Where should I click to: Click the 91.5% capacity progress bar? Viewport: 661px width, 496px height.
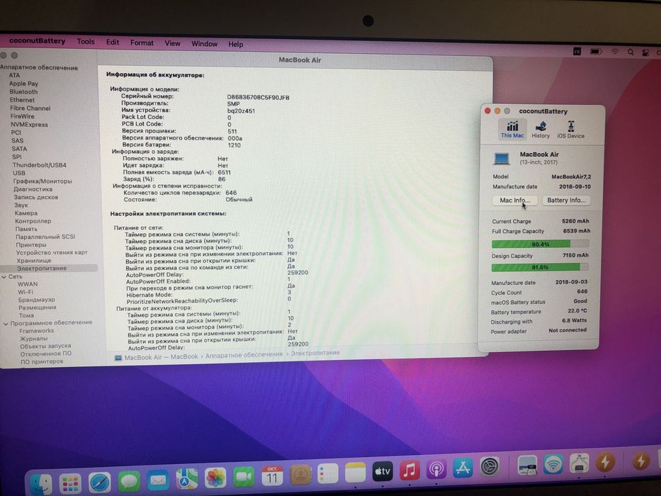(540, 267)
